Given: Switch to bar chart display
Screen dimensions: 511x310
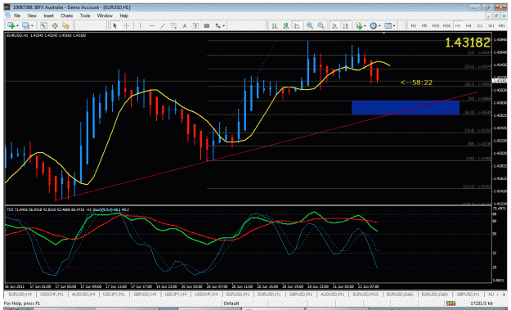Looking at the screenshot, I should click(x=275, y=25).
